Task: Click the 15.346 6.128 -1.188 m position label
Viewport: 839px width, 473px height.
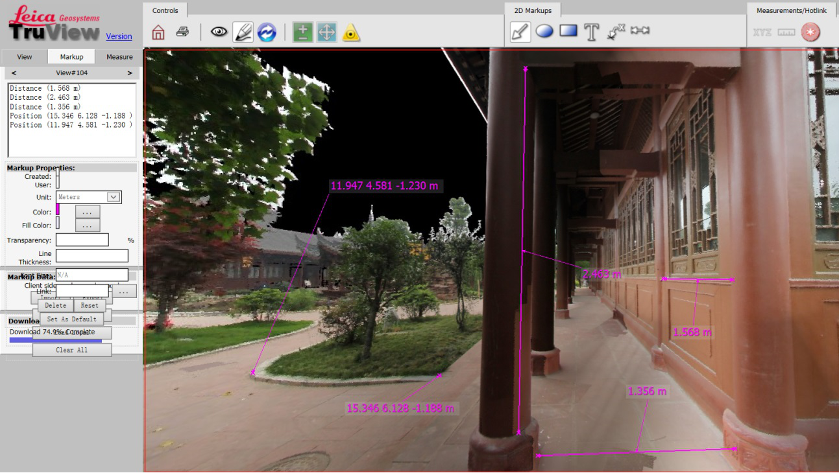Action: (400, 408)
